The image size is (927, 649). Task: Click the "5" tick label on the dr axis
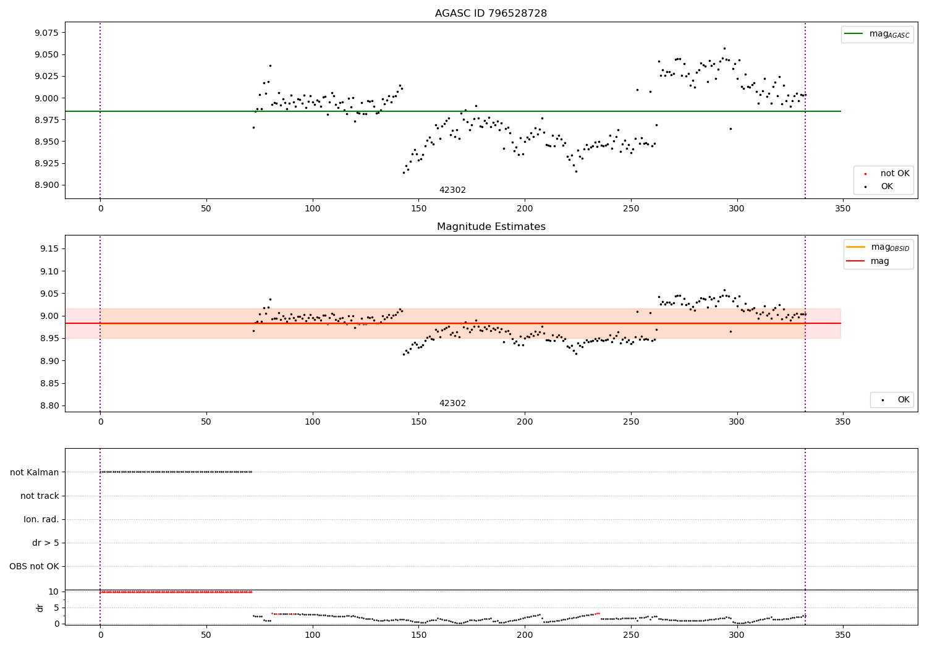56,608
